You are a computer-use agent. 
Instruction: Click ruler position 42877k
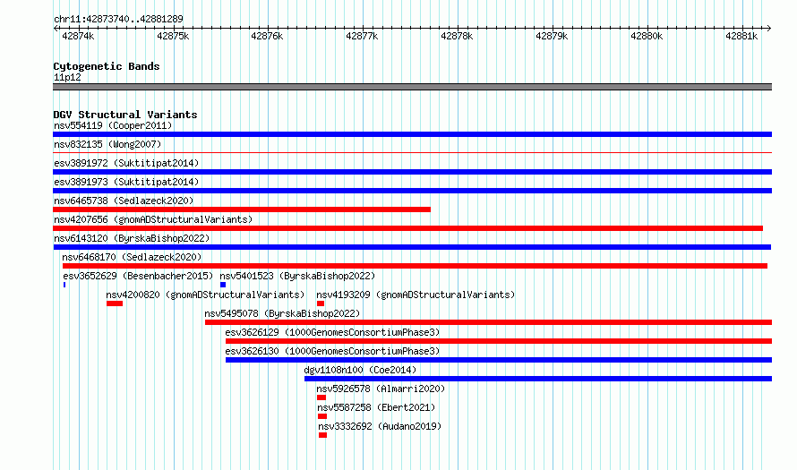pos(362,36)
